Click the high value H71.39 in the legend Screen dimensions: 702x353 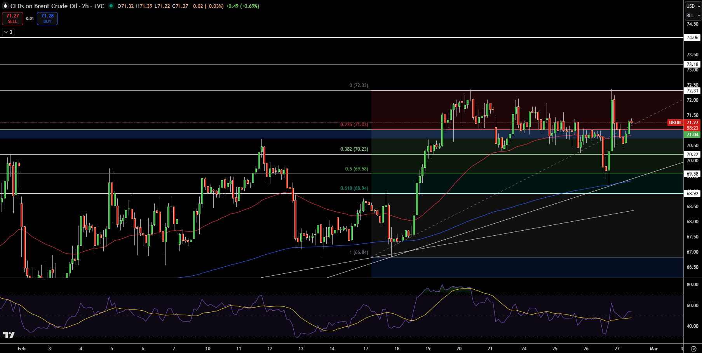(144, 6)
